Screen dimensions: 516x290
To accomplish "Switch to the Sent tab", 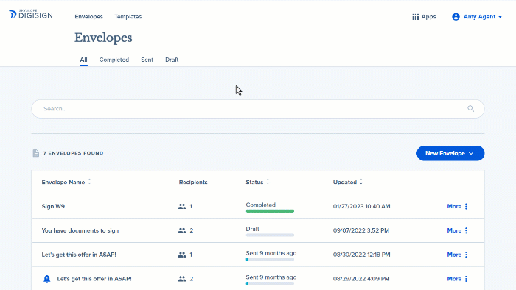I will coord(147,60).
